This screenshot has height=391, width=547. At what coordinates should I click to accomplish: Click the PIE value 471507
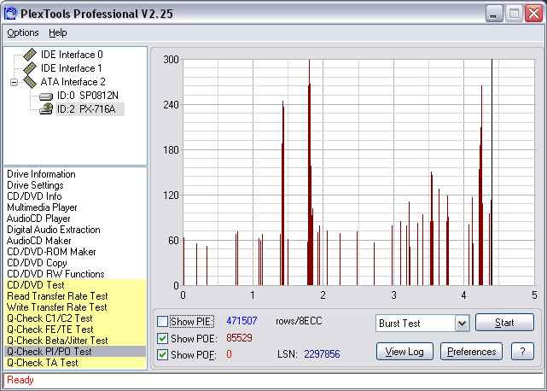coord(241,321)
